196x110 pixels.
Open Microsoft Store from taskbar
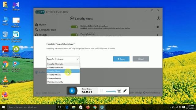[x=81, y=107]
